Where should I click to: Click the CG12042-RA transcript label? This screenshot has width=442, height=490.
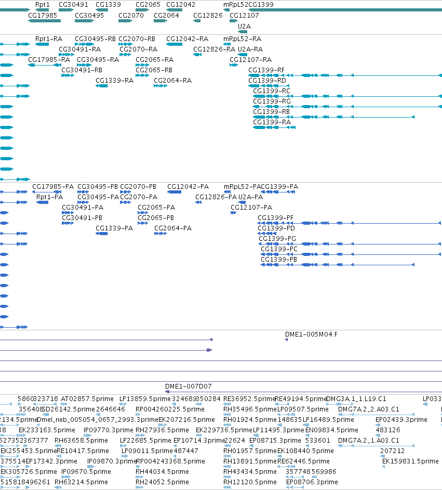point(187,38)
